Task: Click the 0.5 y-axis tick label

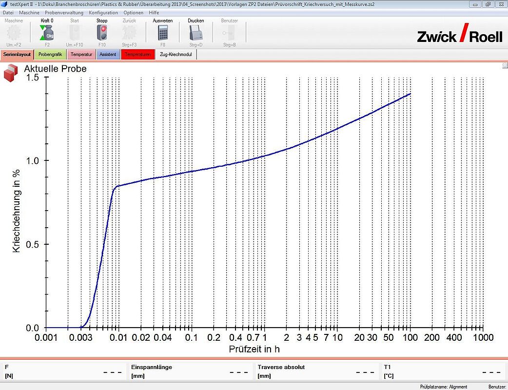Action: [x=32, y=244]
